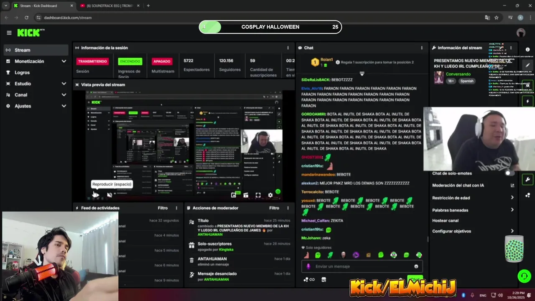
Task: Expand Restricción de edad settings
Action: (512, 198)
